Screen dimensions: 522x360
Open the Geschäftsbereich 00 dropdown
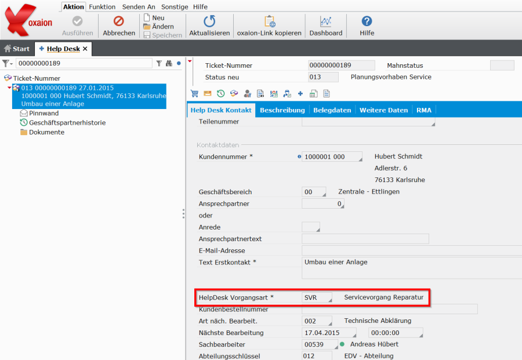coord(324,195)
